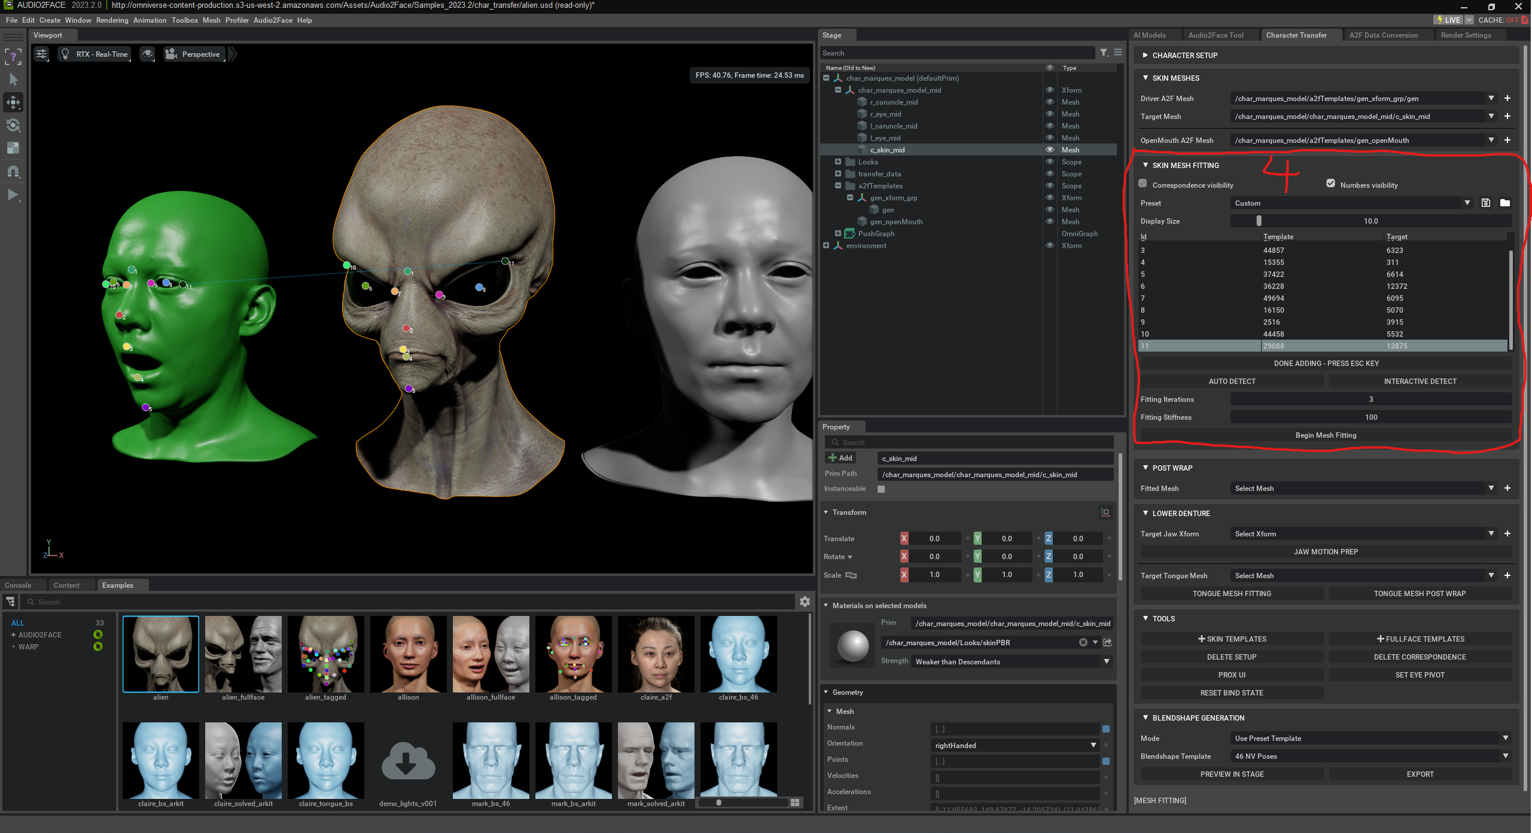1532x833 pixels.
Task: Collapse the SKIN MESH FITTING section
Action: [1146, 165]
